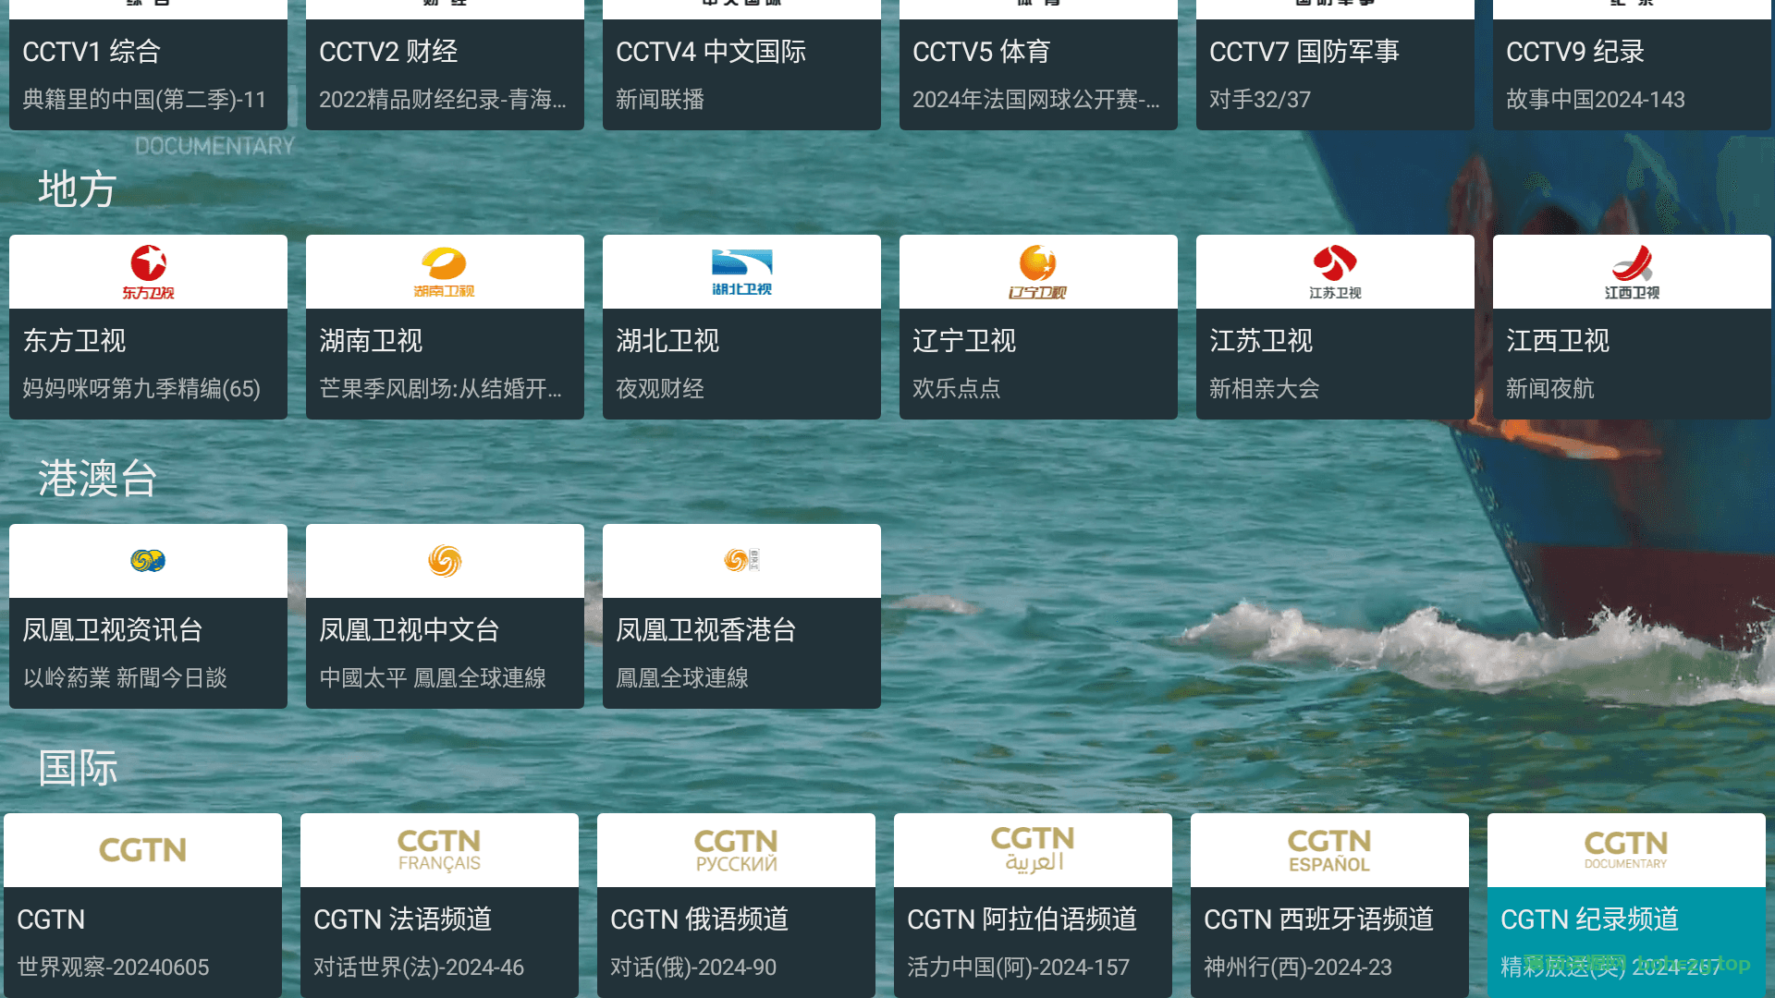
Task: Click the CGTN 俄语频道 title
Action: [x=700, y=919]
